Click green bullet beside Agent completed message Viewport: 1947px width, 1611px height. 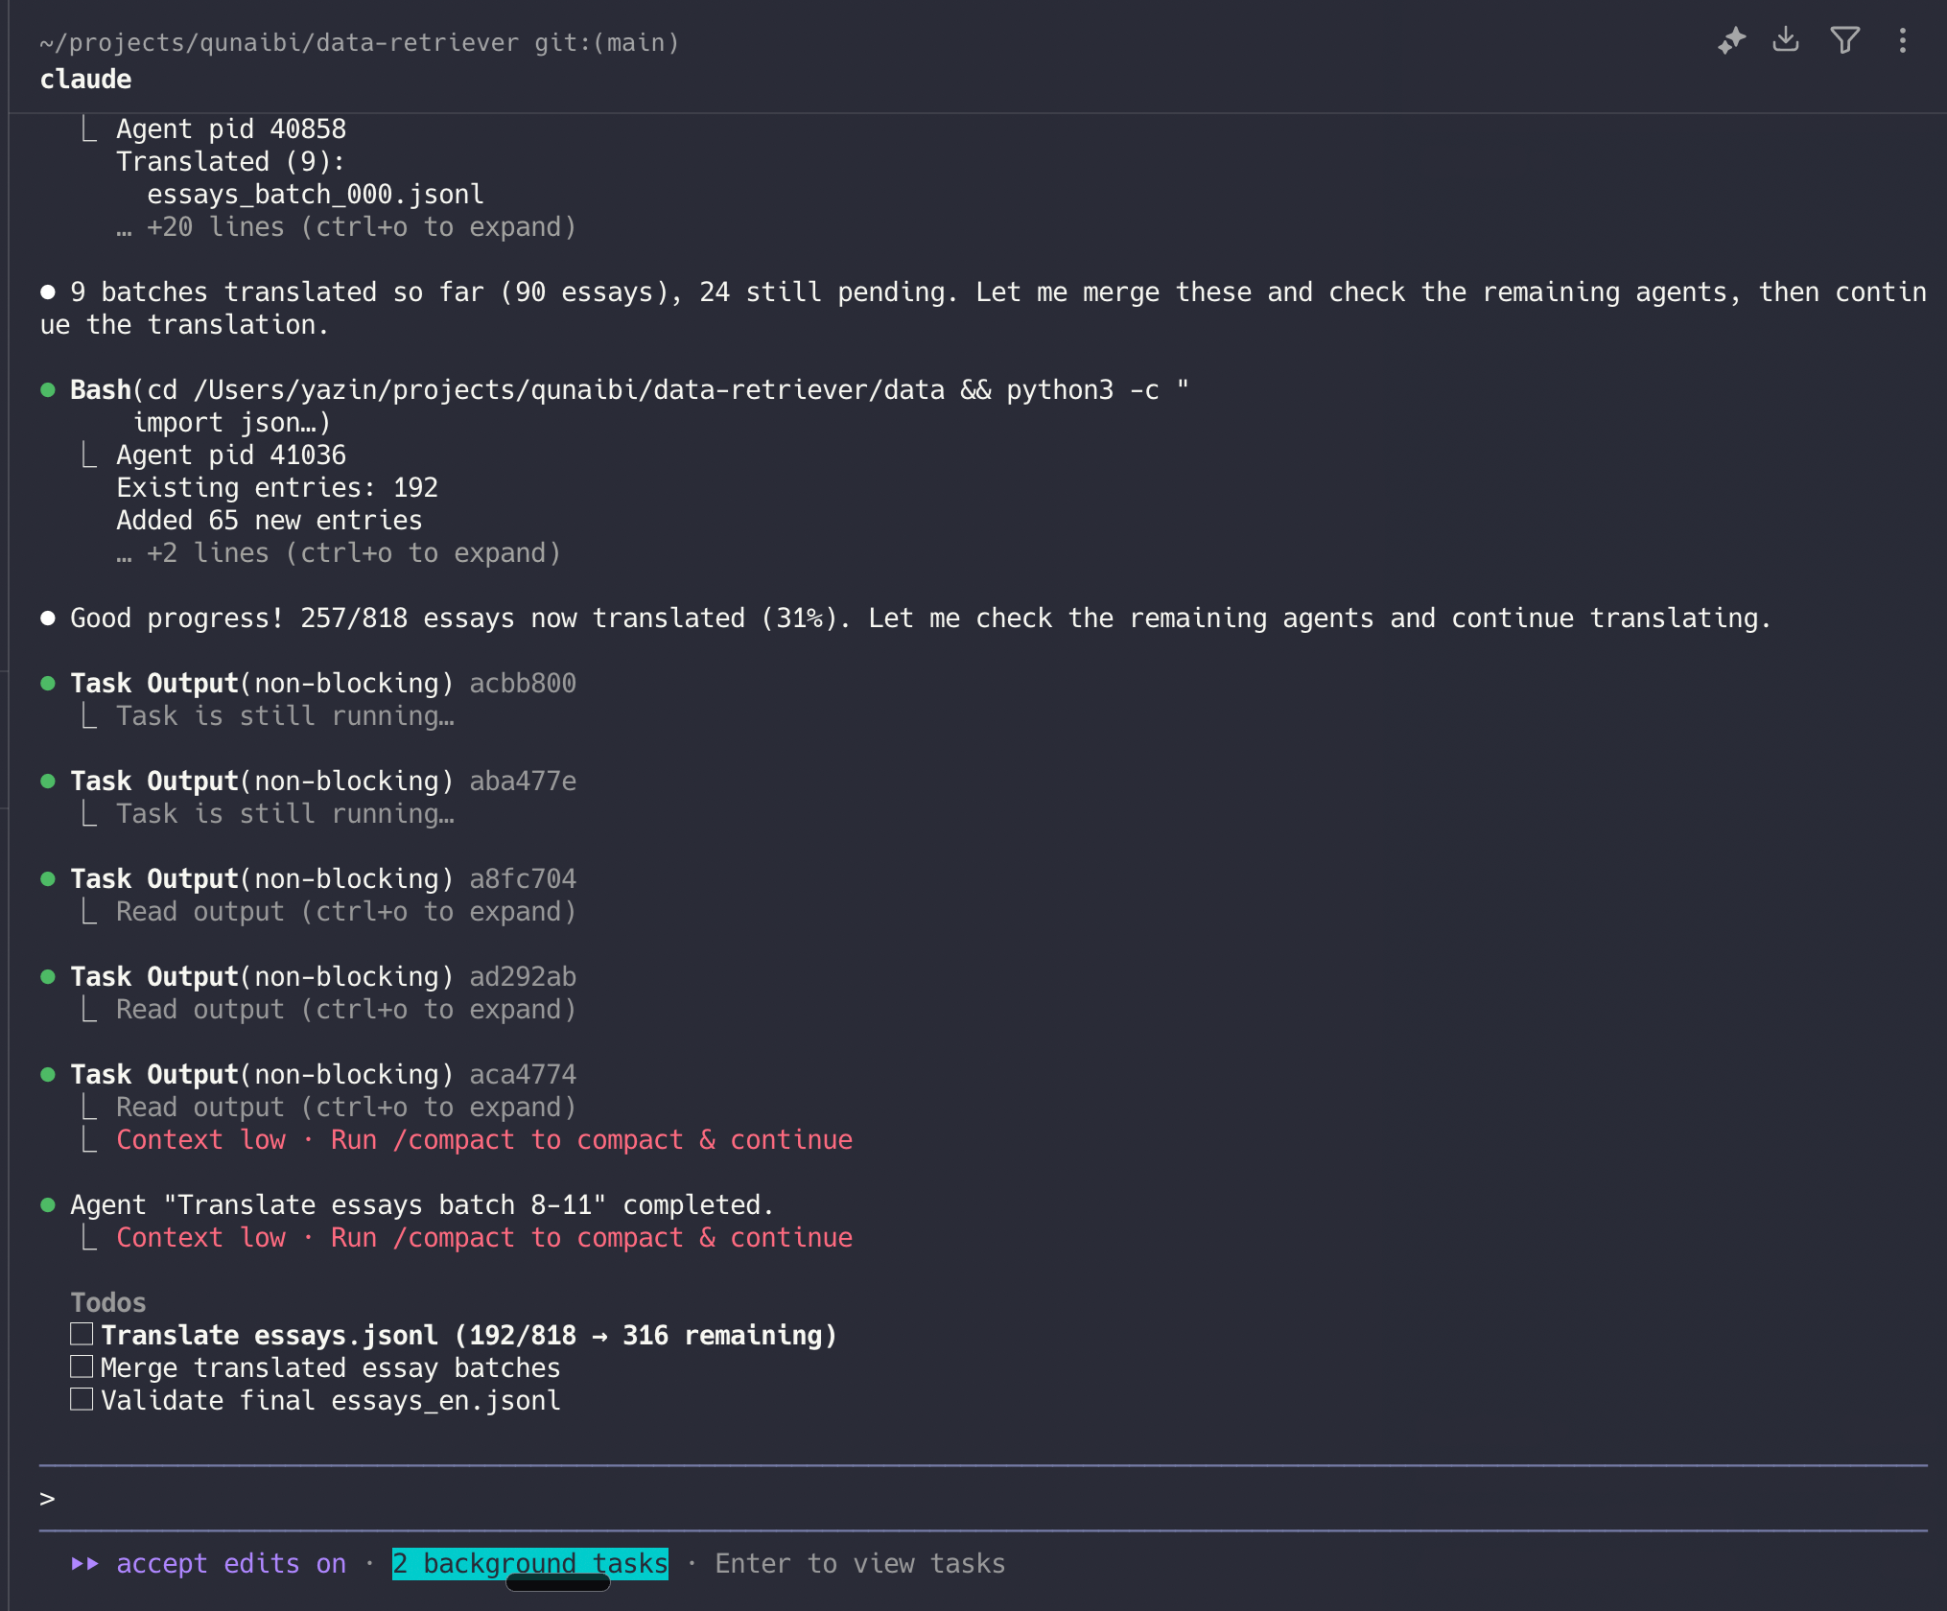48,1205
